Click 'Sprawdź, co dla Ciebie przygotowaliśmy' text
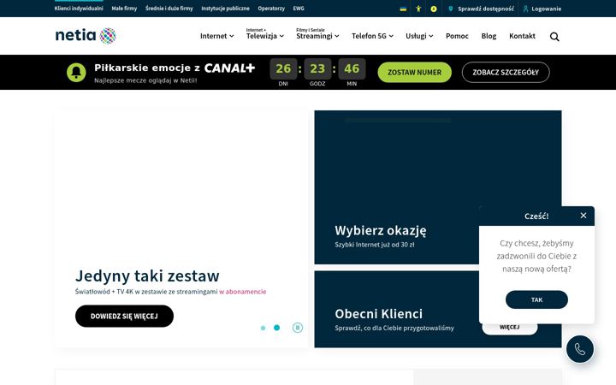 tap(394, 328)
